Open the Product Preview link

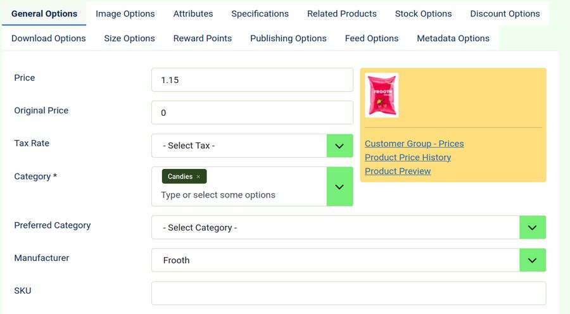click(398, 171)
